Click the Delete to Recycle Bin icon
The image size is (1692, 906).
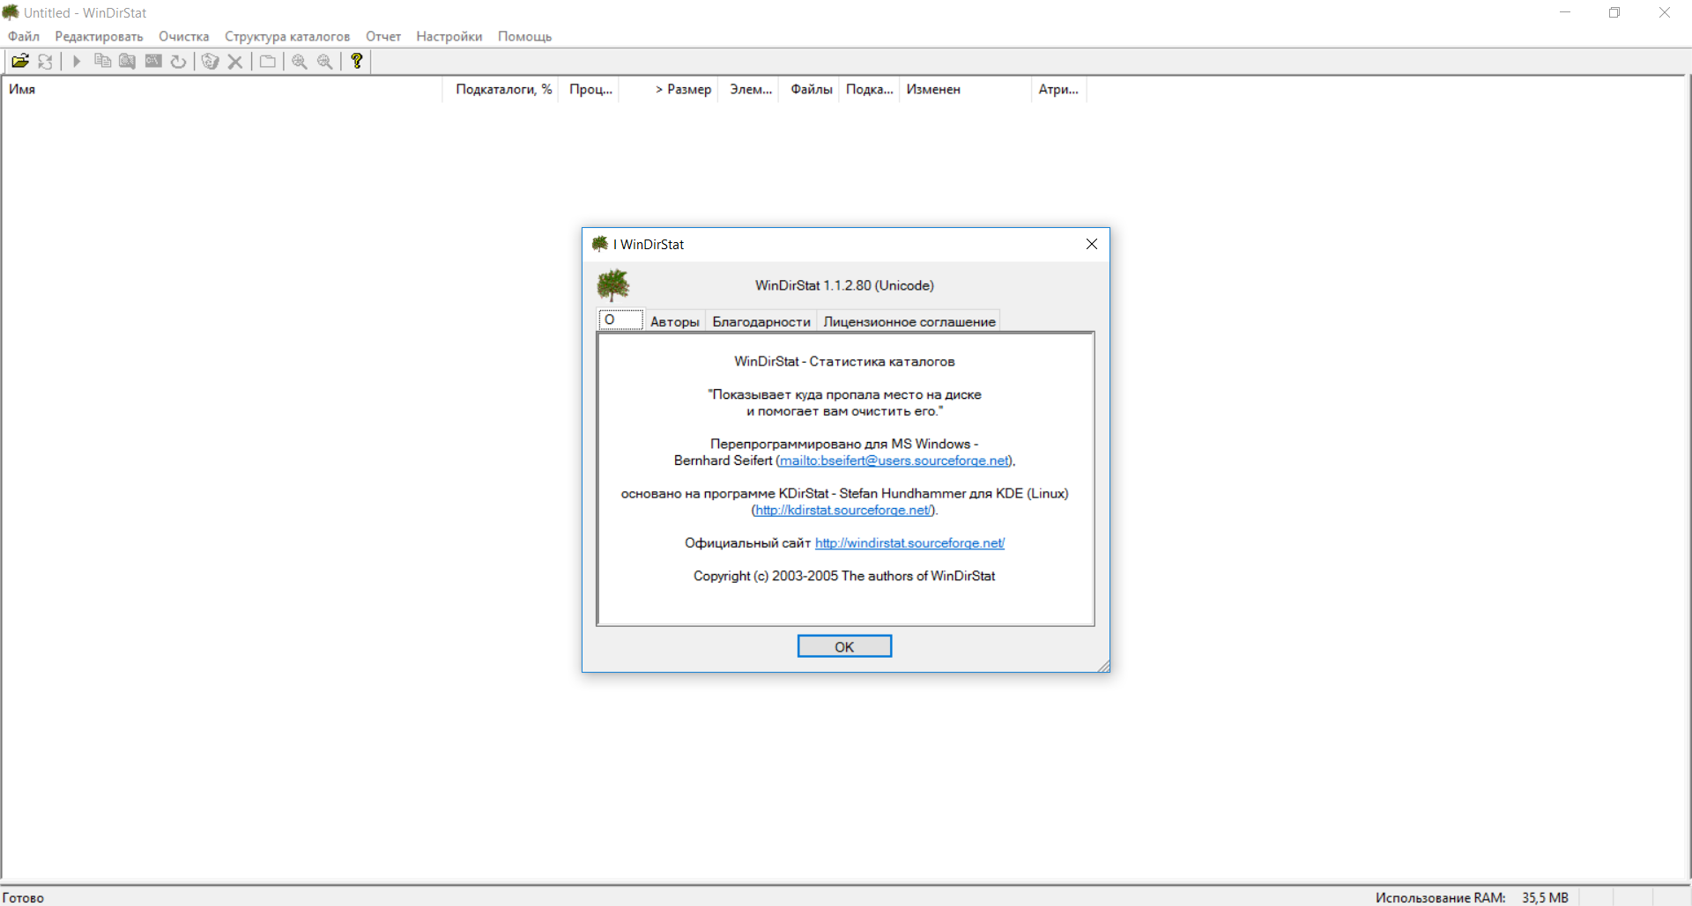[x=210, y=61]
